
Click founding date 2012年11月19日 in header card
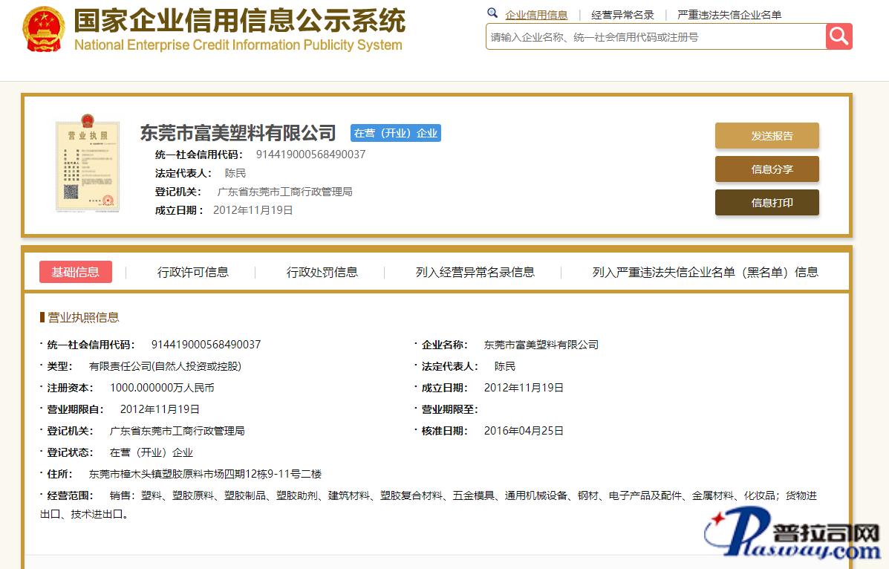click(x=253, y=210)
